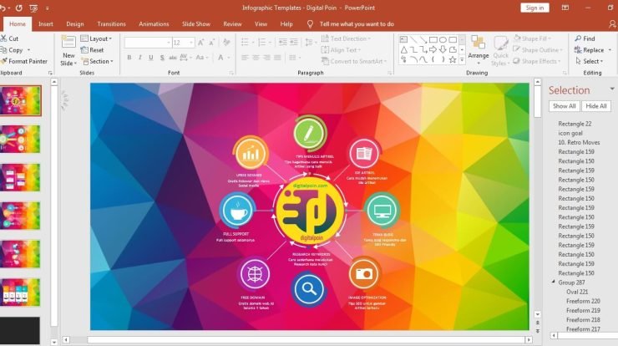The image size is (618, 346).
Task: Click the Decrease List Level icon
Action: [x=282, y=43]
